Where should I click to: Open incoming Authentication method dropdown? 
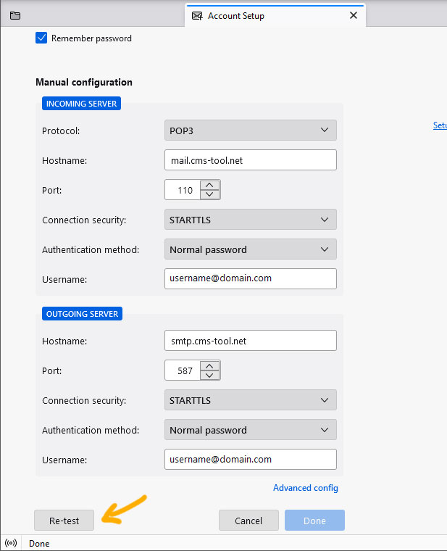click(x=250, y=249)
